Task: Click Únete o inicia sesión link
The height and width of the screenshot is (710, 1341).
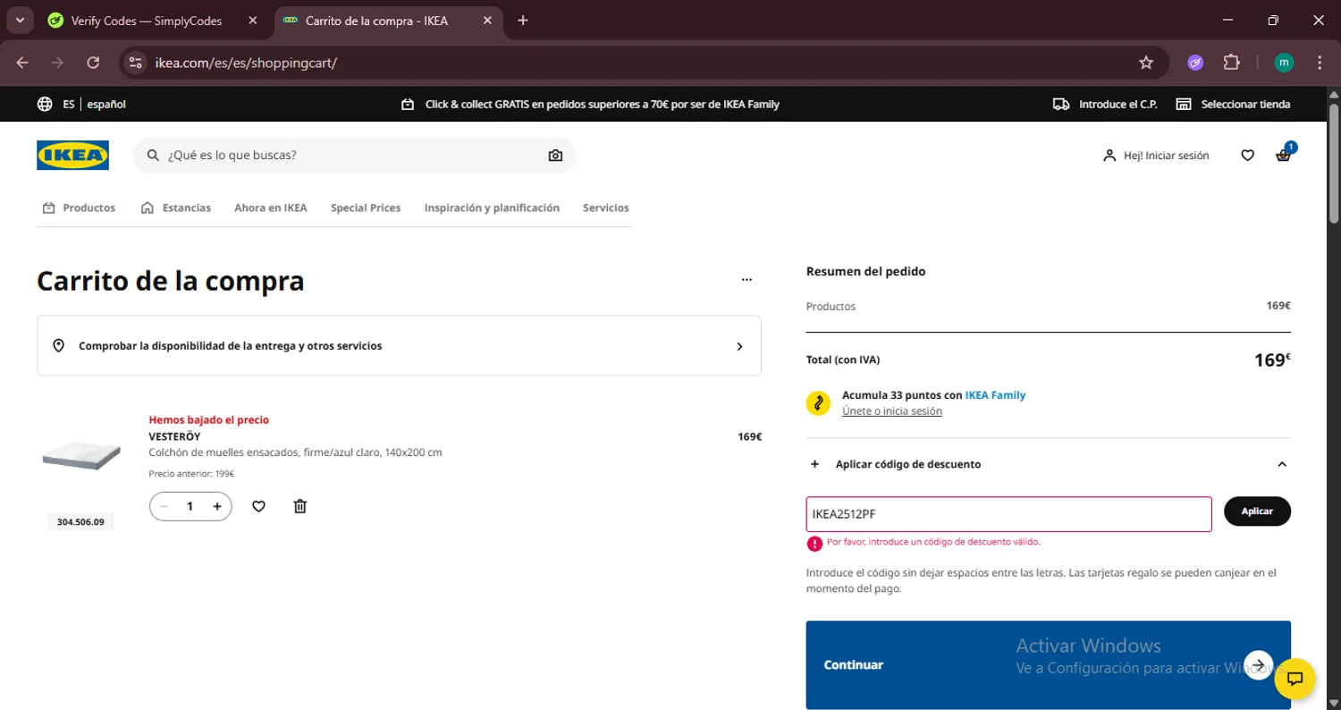Action: (892, 411)
